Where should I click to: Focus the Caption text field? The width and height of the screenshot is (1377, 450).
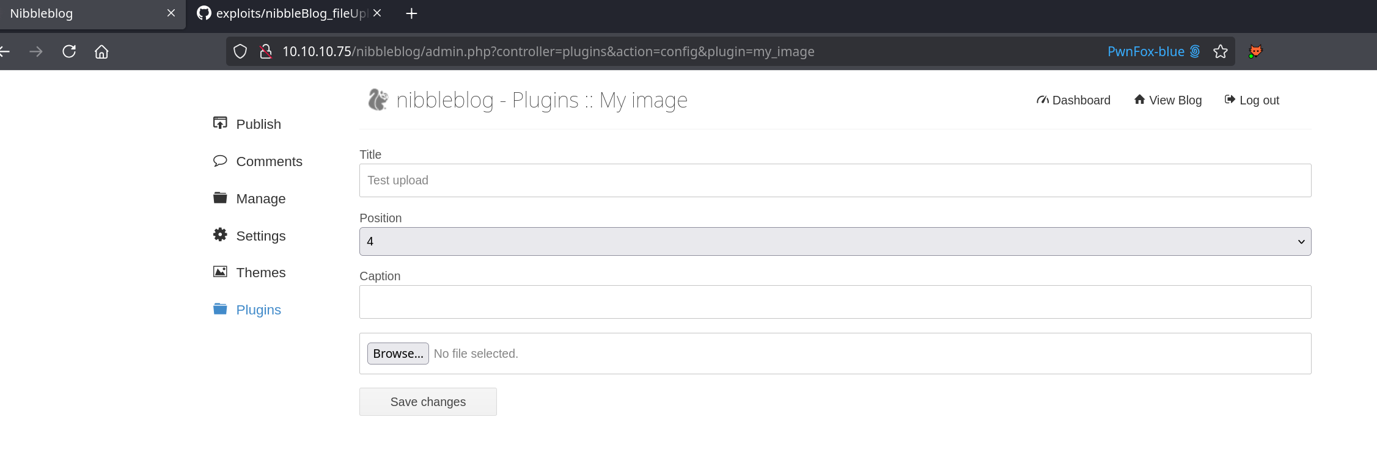[x=834, y=302]
